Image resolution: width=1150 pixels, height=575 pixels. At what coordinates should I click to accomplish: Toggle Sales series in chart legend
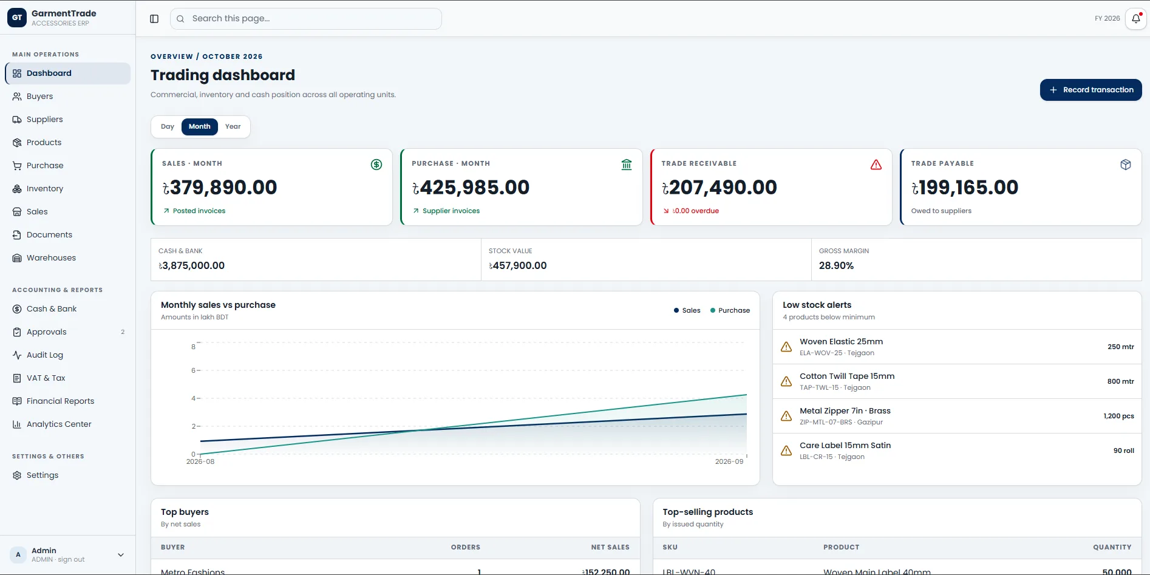point(687,310)
